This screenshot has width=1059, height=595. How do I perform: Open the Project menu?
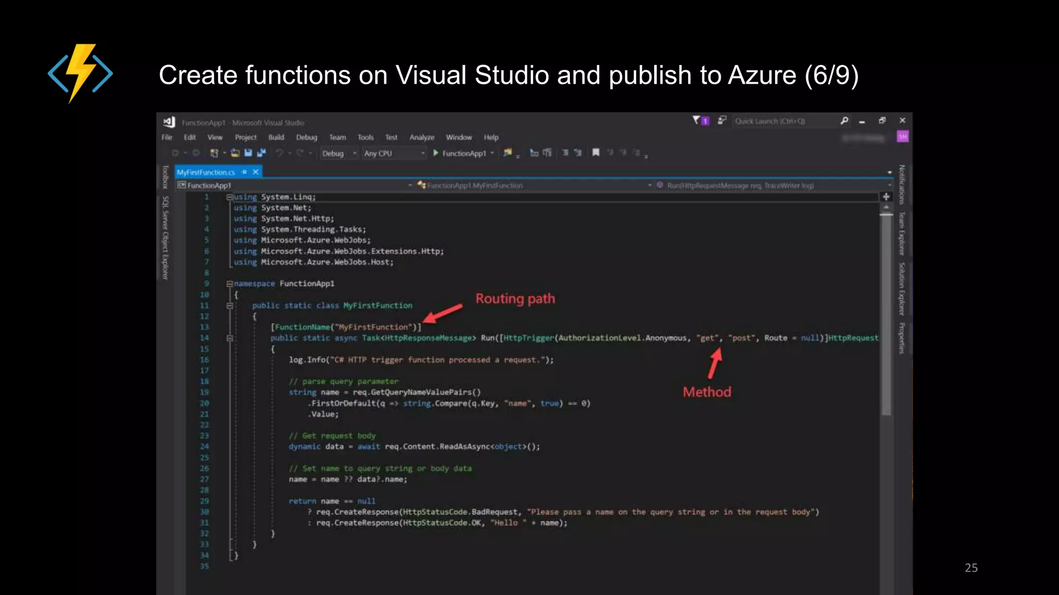pos(246,137)
